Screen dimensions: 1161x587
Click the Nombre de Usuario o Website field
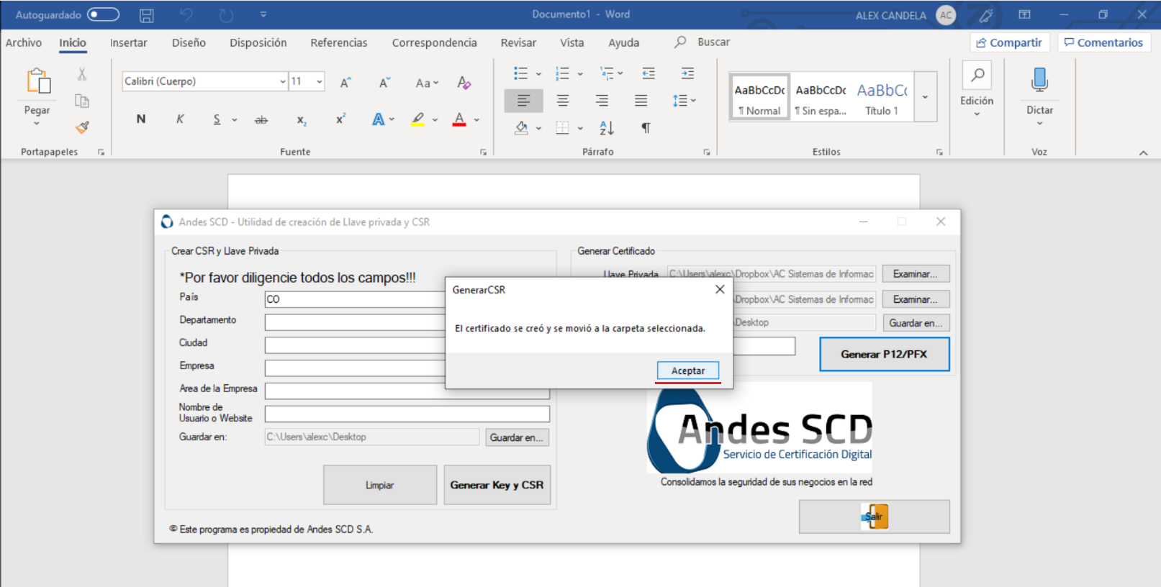click(407, 414)
